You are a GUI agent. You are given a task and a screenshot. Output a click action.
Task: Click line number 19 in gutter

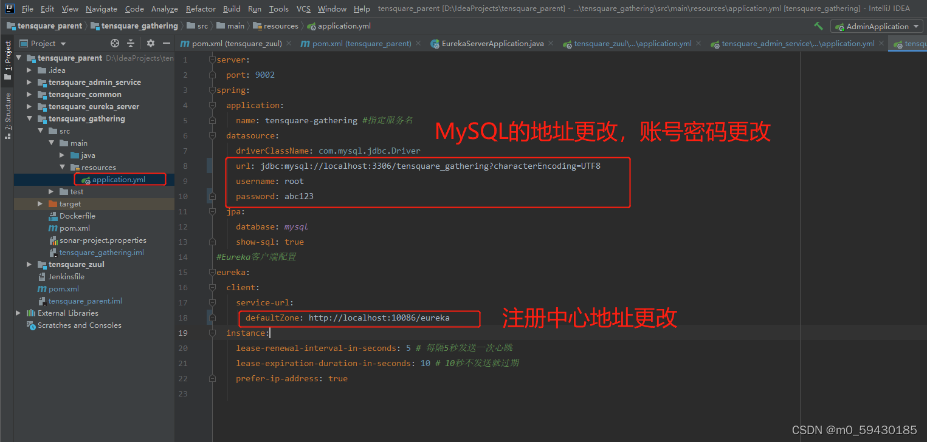point(183,333)
